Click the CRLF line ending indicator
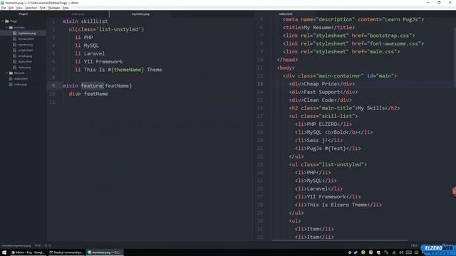The width and height of the screenshot is (456, 256). [414, 245]
